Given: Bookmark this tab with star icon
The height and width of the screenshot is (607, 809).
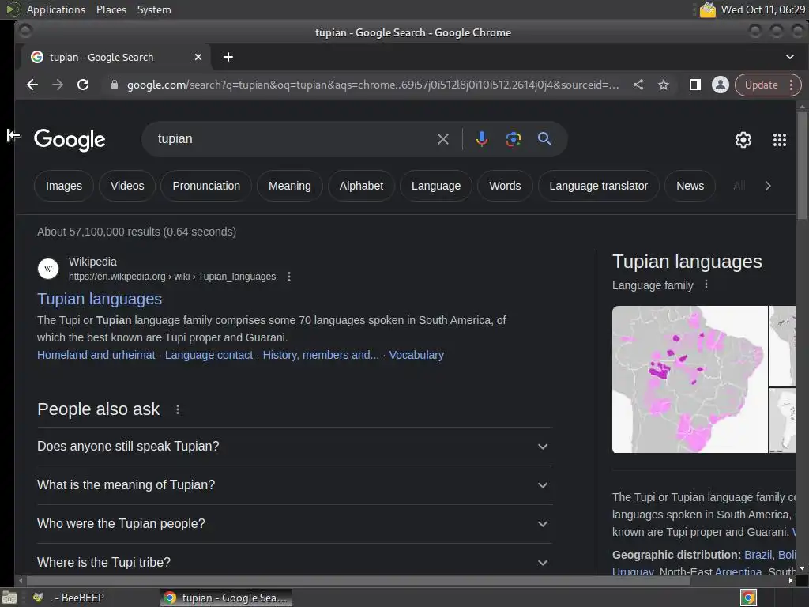Looking at the screenshot, I should pos(664,85).
